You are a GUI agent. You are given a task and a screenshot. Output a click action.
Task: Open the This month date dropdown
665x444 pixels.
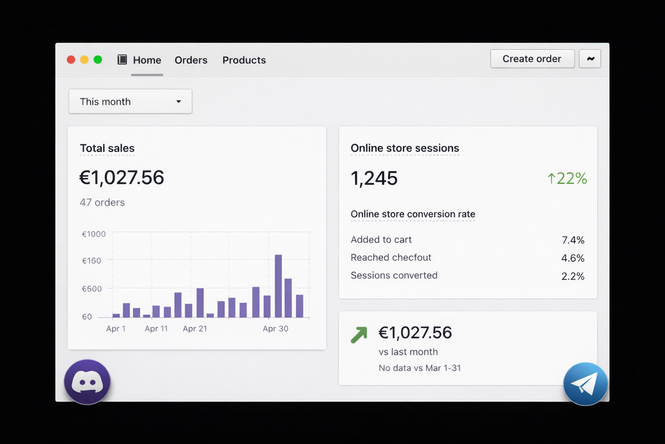[x=130, y=102]
